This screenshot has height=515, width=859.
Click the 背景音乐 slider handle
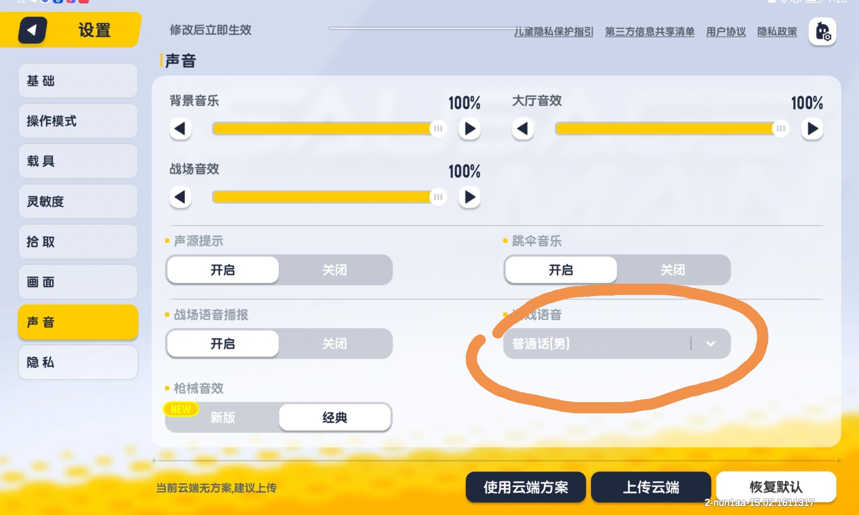[x=438, y=128]
